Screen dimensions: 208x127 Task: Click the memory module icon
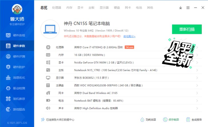click(48, 55)
